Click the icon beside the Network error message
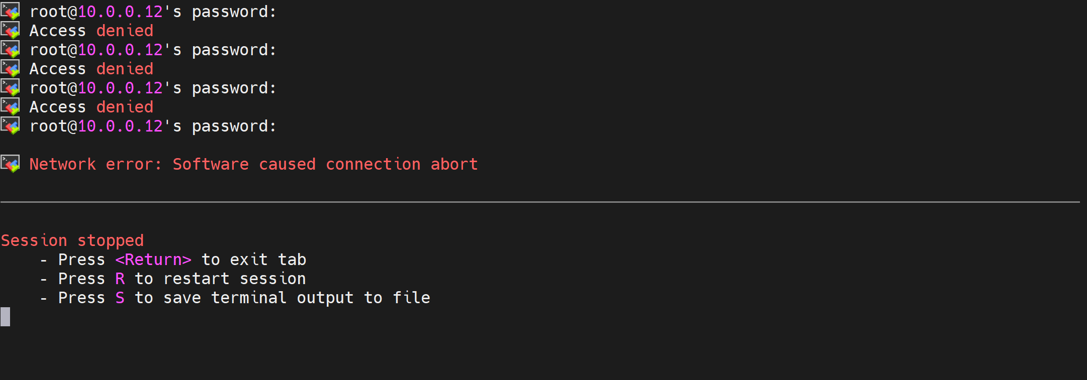 (x=10, y=164)
